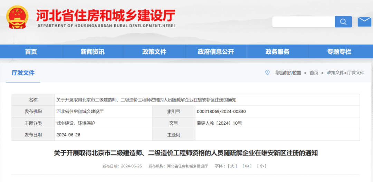Set font size to 小
The width and height of the screenshot is (373, 182).
[x=262, y=166]
